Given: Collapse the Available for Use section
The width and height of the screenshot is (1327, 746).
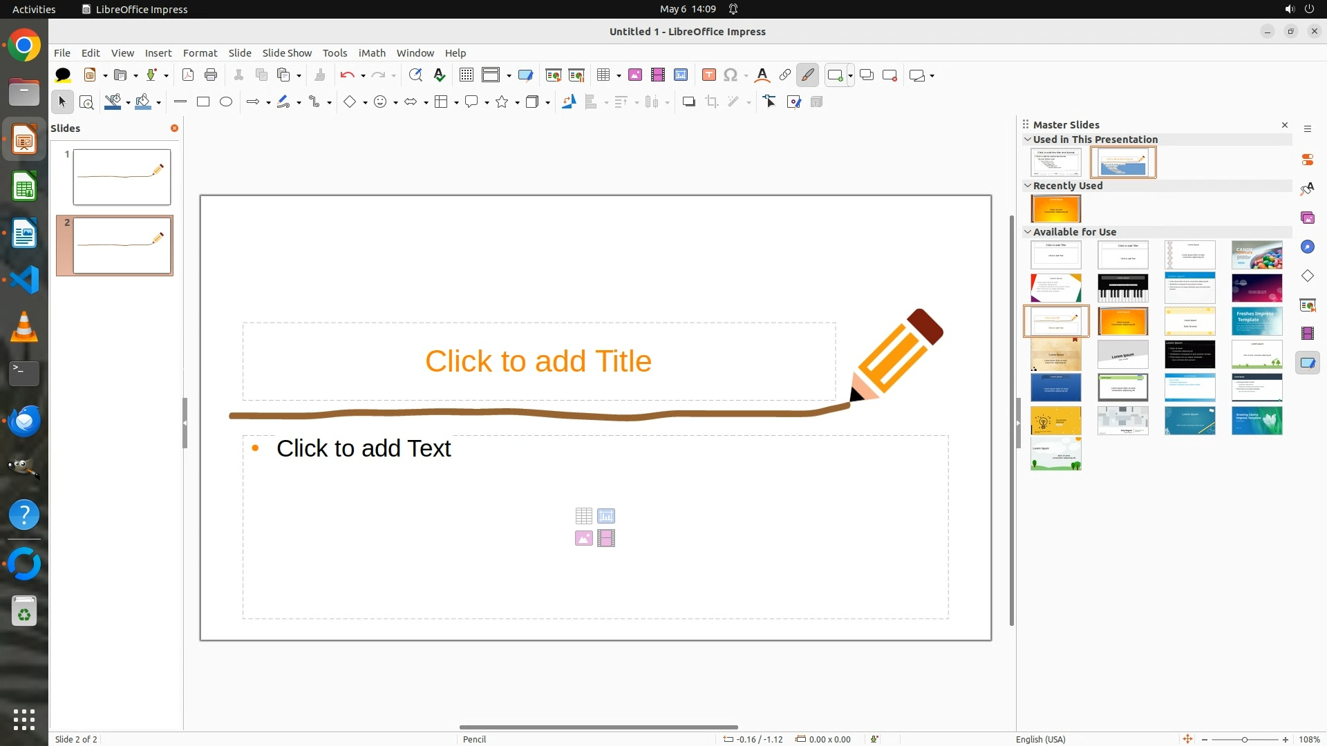Looking at the screenshot, I should point(1028,232).
